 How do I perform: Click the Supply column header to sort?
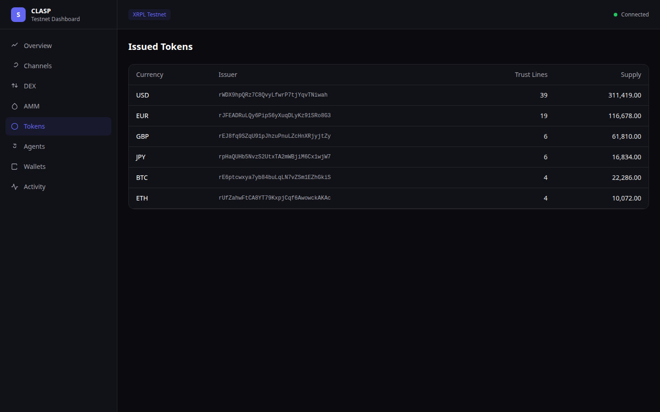point(631,74)
